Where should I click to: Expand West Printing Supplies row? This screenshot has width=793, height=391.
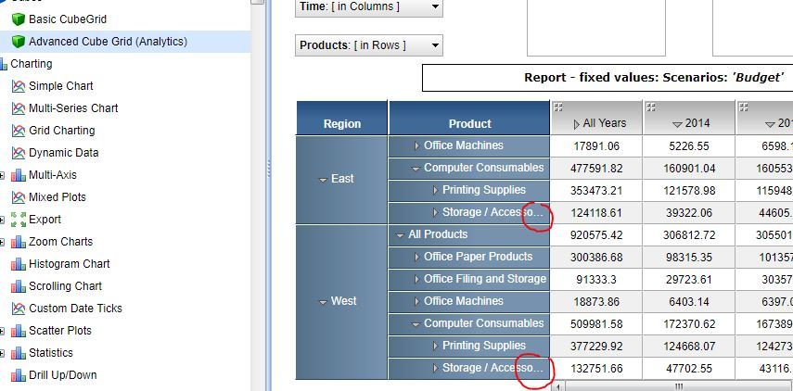(x=435, y=346)
